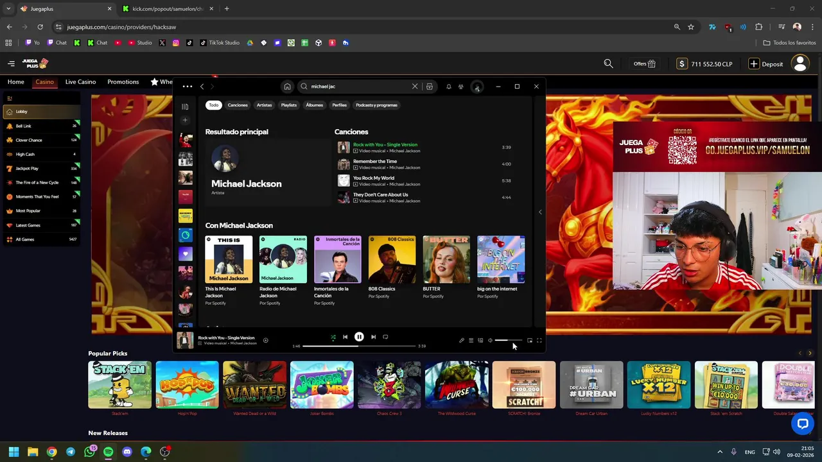Adjust the Spotify volume slider
This screenshot has height=462, width=822.
coord(508,341)
